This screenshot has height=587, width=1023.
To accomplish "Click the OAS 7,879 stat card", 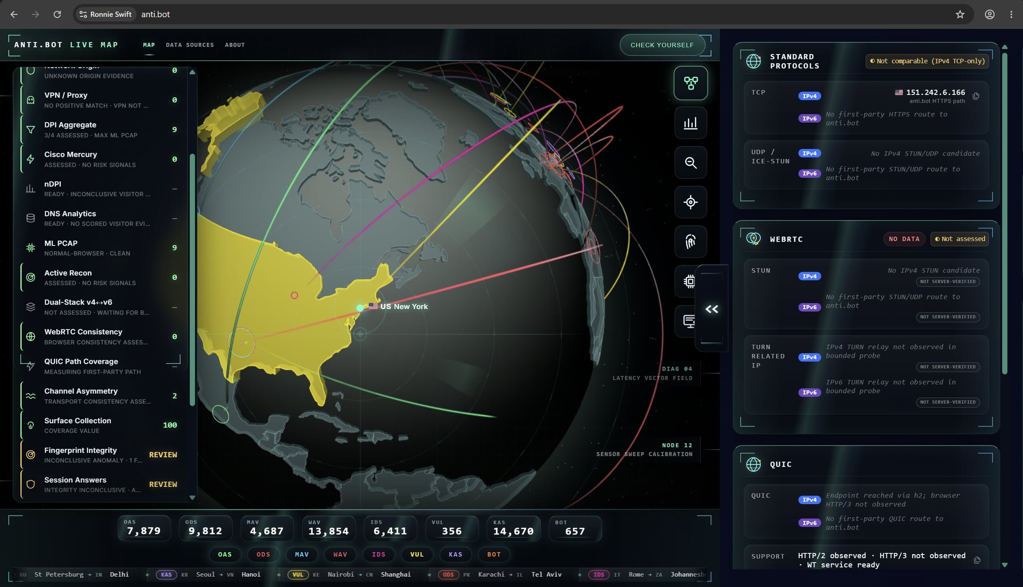I will 144,528.
